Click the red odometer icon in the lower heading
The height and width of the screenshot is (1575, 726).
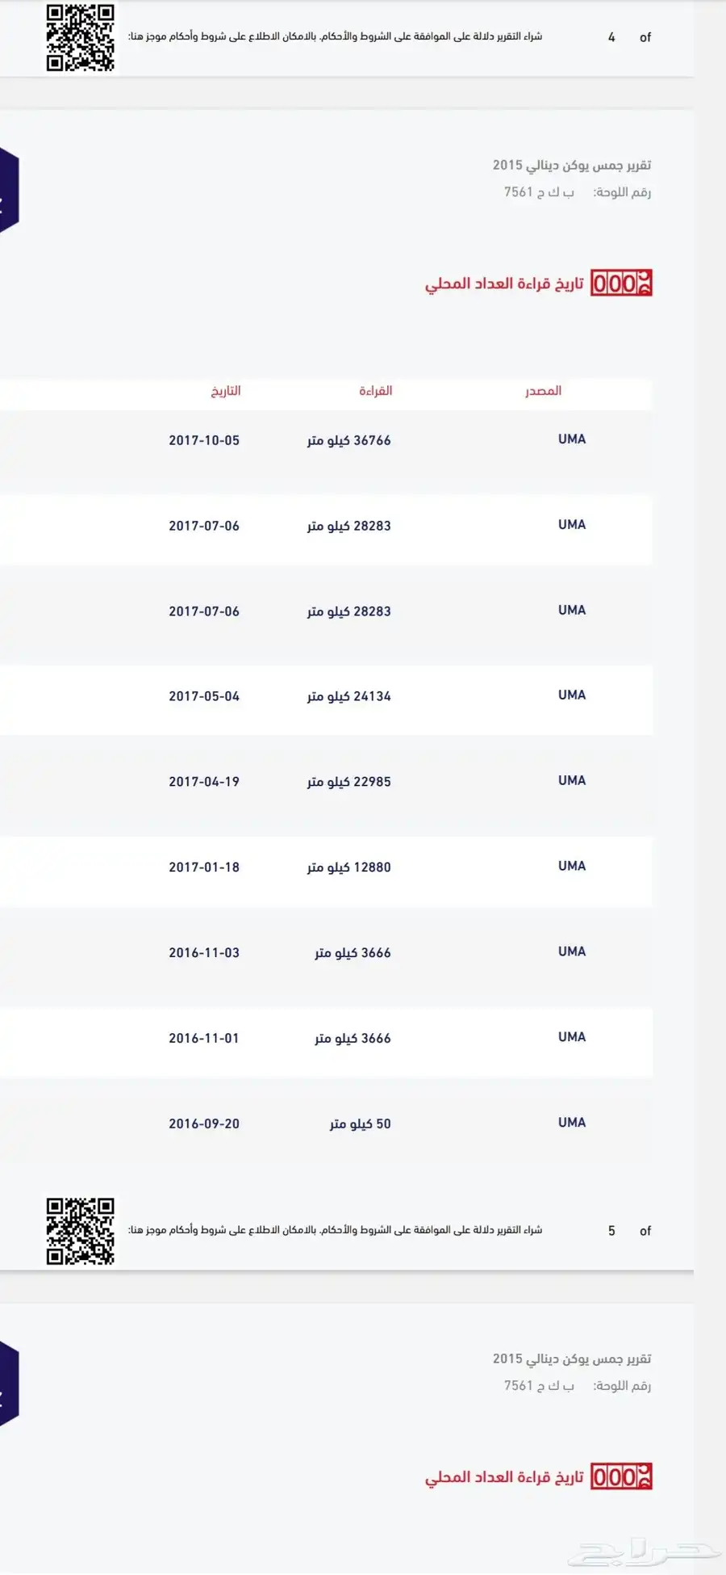click(x=621, y=1477)
